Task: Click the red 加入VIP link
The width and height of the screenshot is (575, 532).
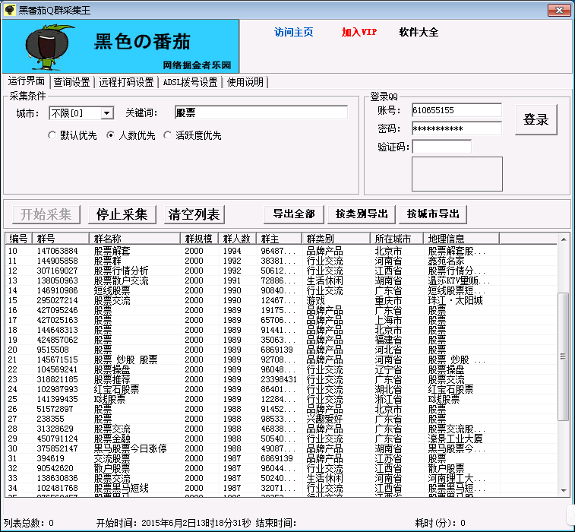Action: [x=359, y=33]
